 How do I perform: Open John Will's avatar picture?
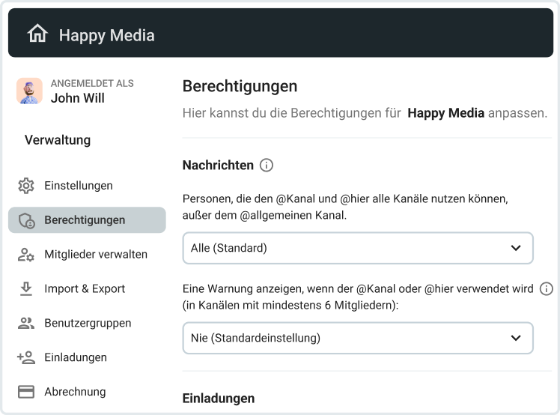click(29, 91)
